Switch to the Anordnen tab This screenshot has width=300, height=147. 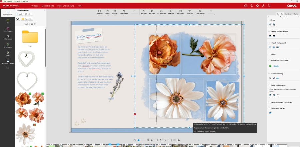[288, 14]
